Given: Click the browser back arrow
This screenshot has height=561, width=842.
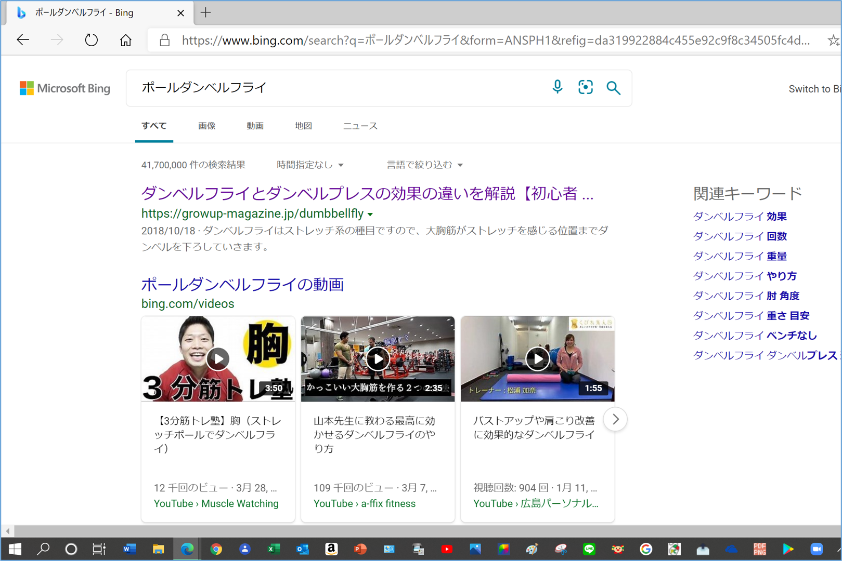Looking at the screenshot, I should click(23, 40).
